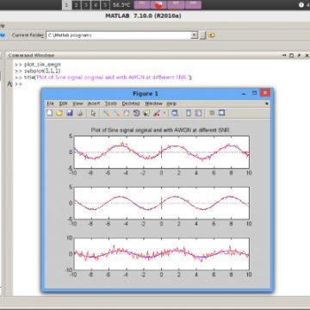Save the figure using the floppy disk icon
The image size is (310, 310).
70,113
